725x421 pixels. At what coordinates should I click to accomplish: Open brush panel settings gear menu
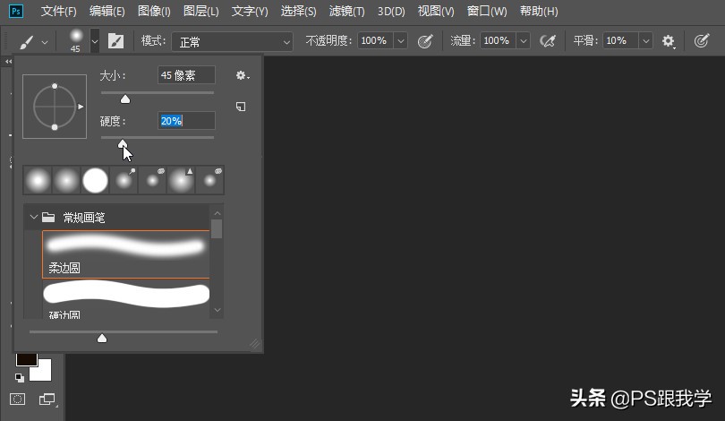240,76
